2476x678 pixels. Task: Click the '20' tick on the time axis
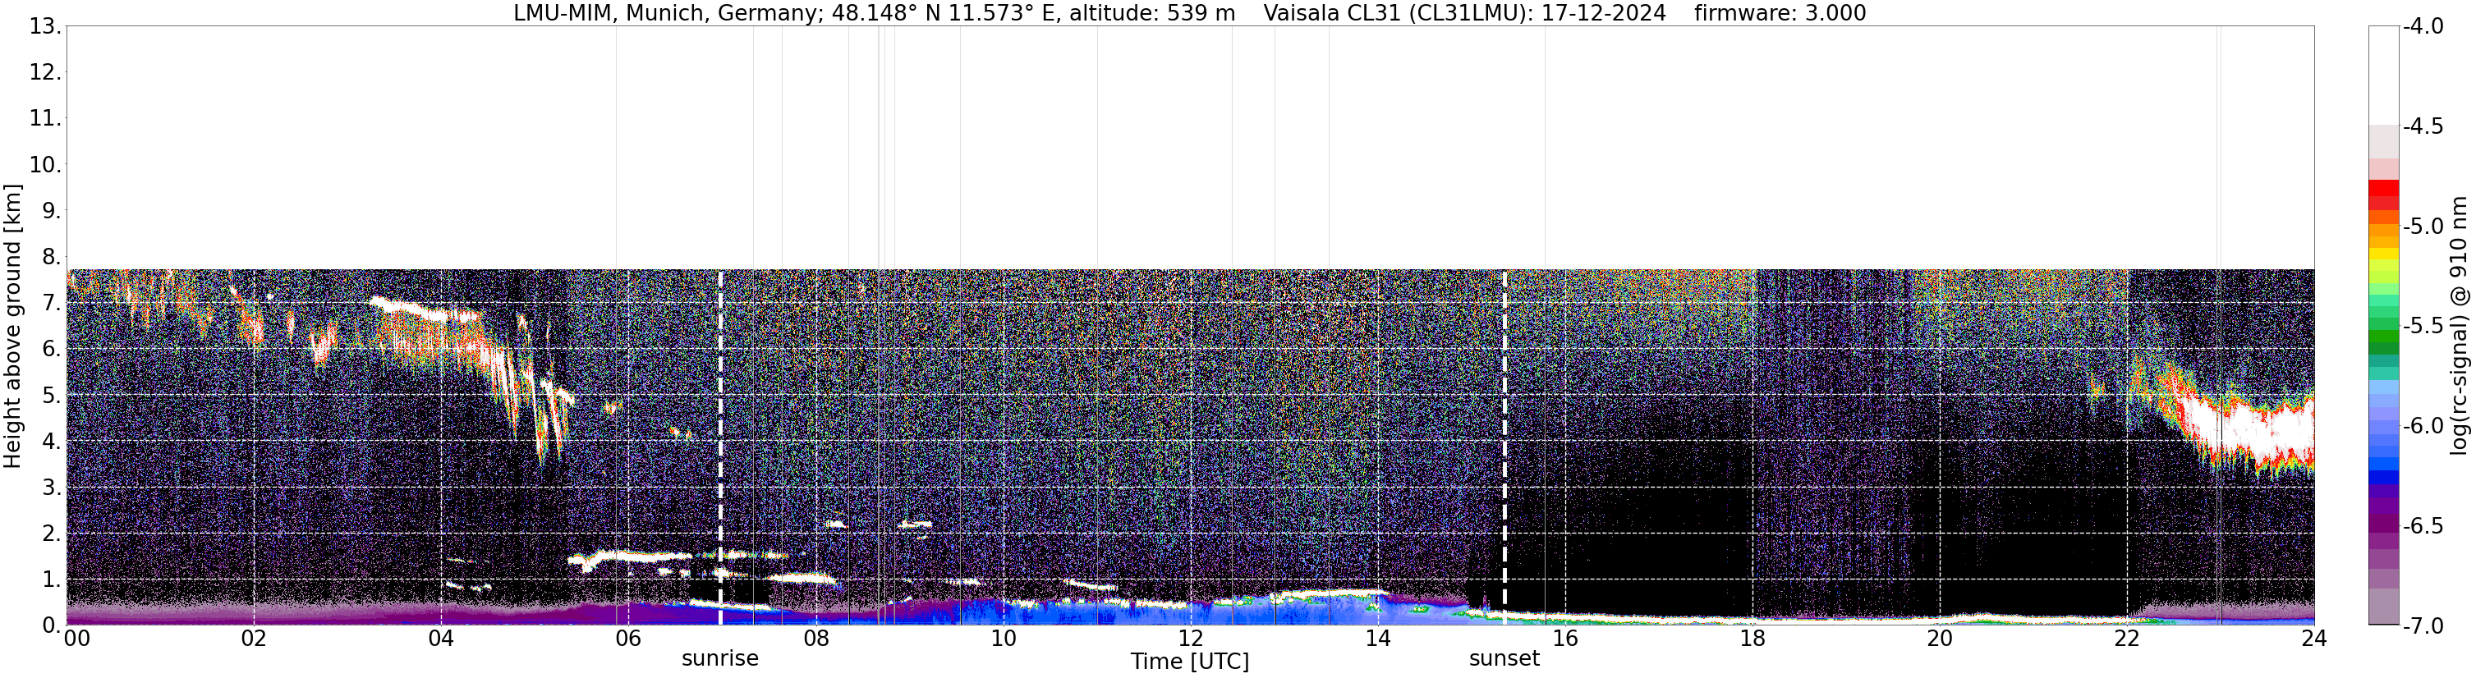click(x=1940, y=639)
